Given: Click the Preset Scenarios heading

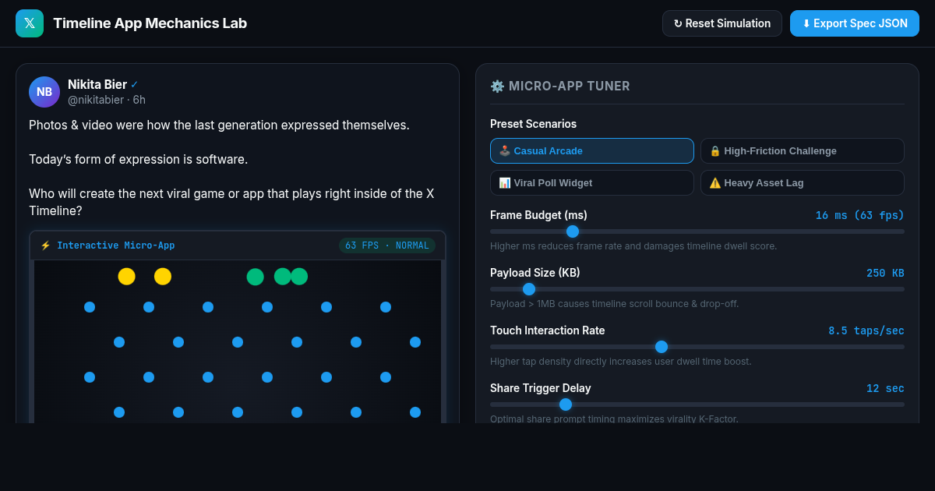Looking at the screenshot, I should (534, 124).
